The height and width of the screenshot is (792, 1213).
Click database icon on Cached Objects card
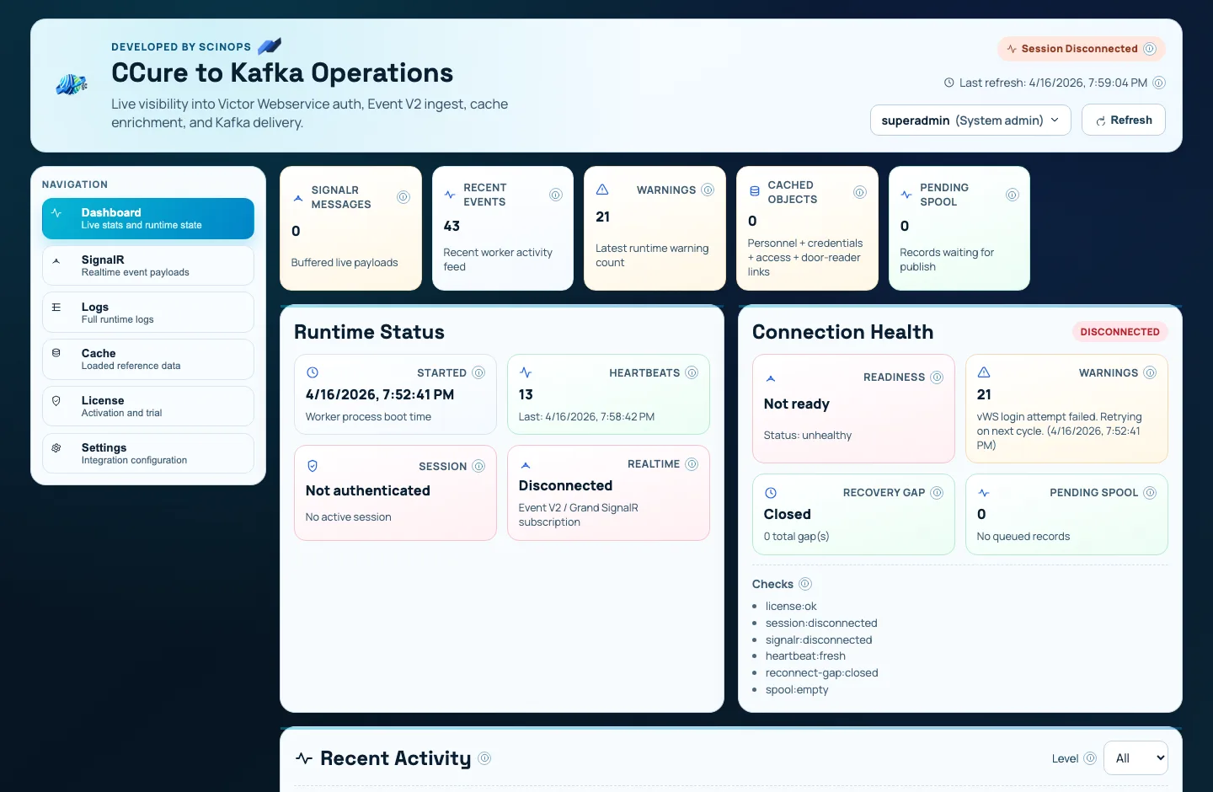click(x=755, y=192)
